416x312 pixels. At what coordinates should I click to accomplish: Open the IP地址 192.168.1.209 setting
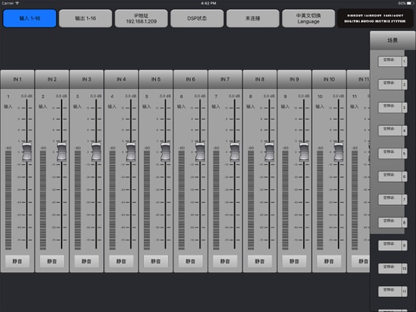tap(141, 18)
